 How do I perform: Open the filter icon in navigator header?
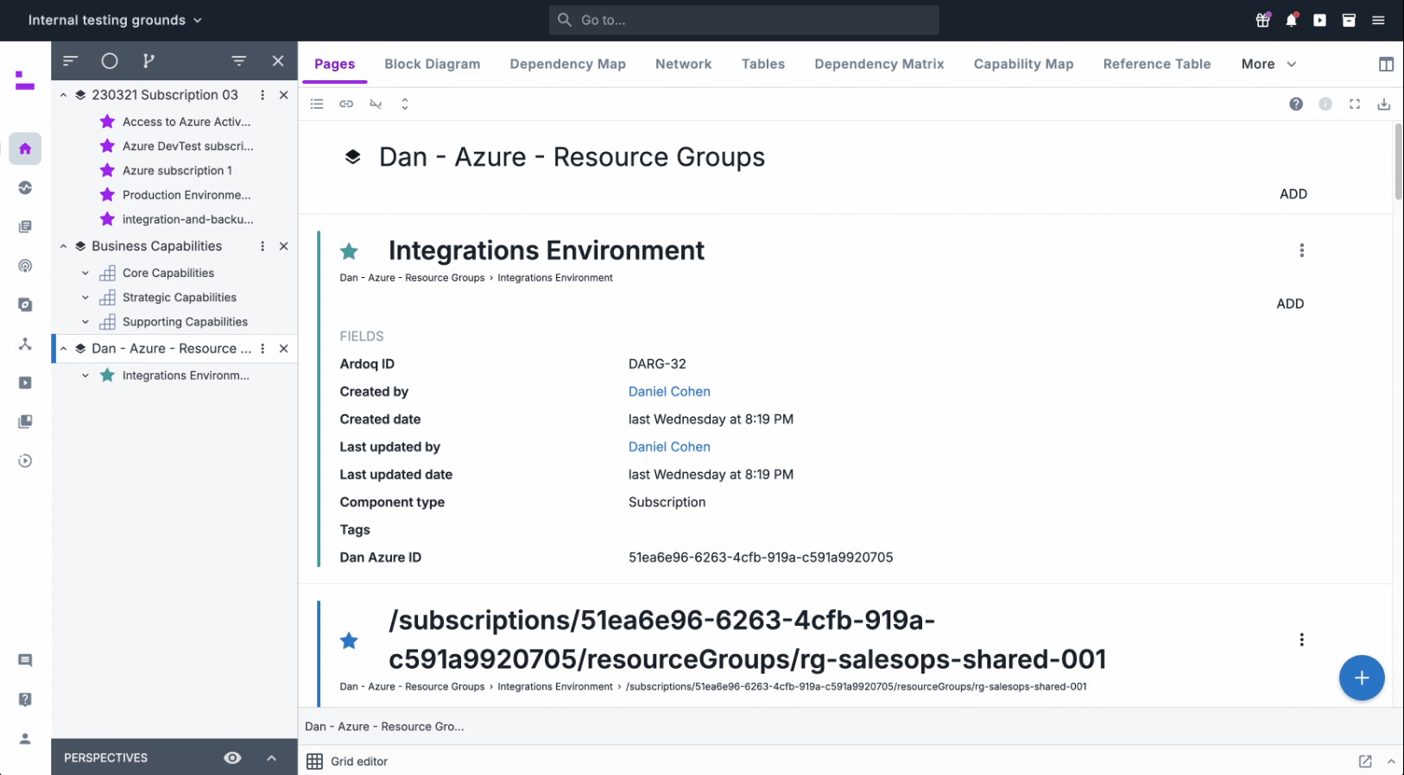pos(239,60)
